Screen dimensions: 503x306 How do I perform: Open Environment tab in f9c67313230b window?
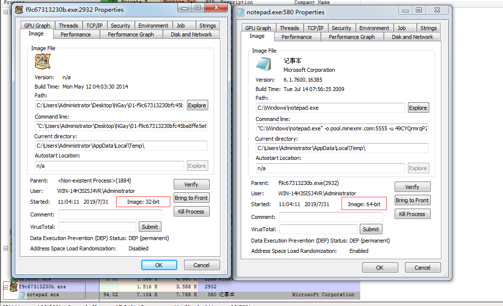[153, 26]
